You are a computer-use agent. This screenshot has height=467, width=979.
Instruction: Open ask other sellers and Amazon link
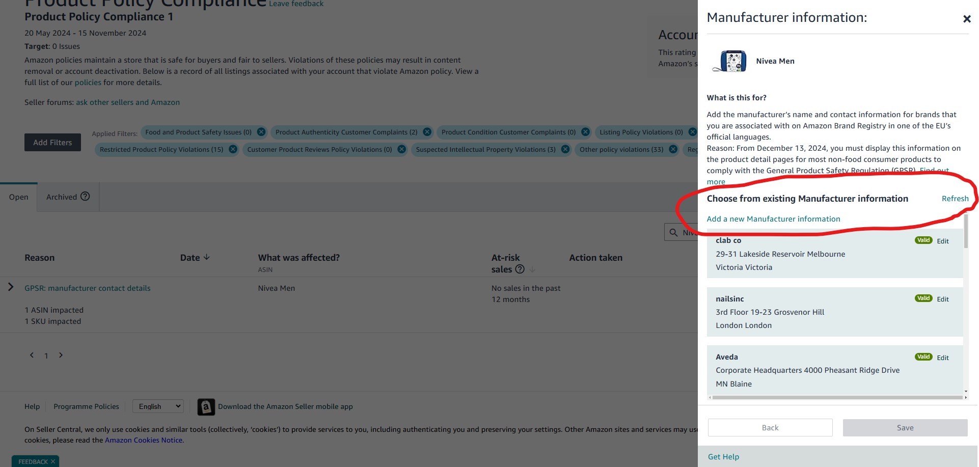[128, 102]
